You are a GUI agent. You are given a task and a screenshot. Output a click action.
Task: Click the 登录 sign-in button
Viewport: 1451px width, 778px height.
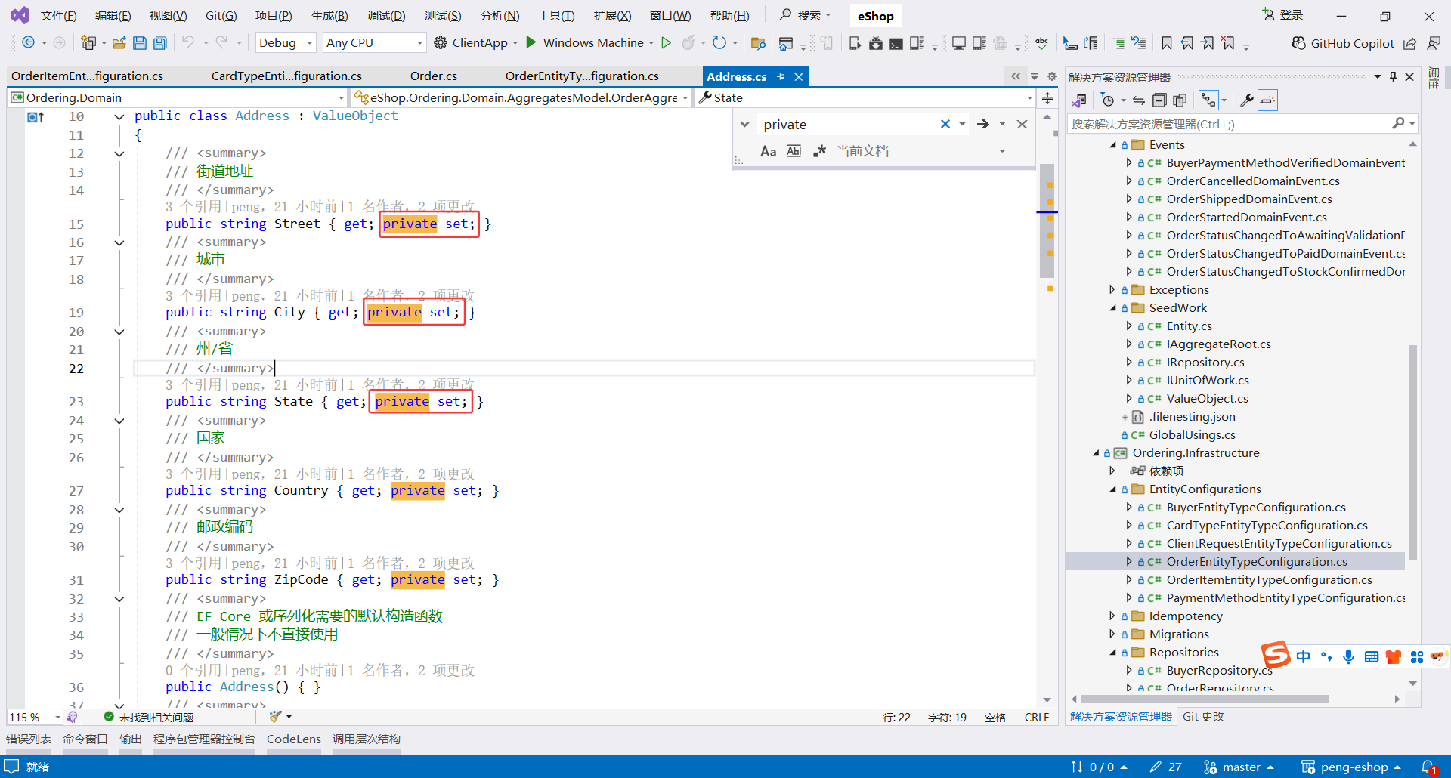click(x=1283, y=15)
